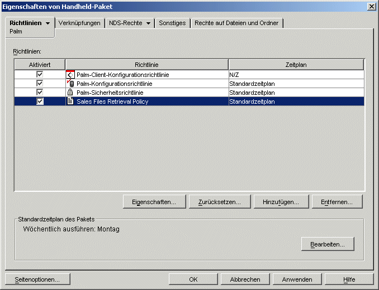Open the NDS-Rechte tab
This screenshot has height=290, width=379.
(x=125, y=23)
